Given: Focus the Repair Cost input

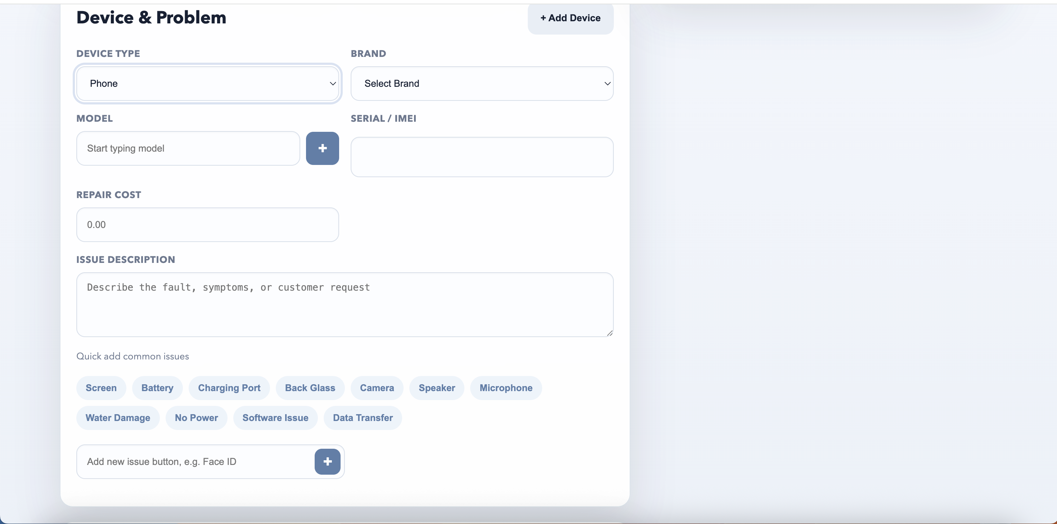Looking at the screenshot, I should click(207, 224).
